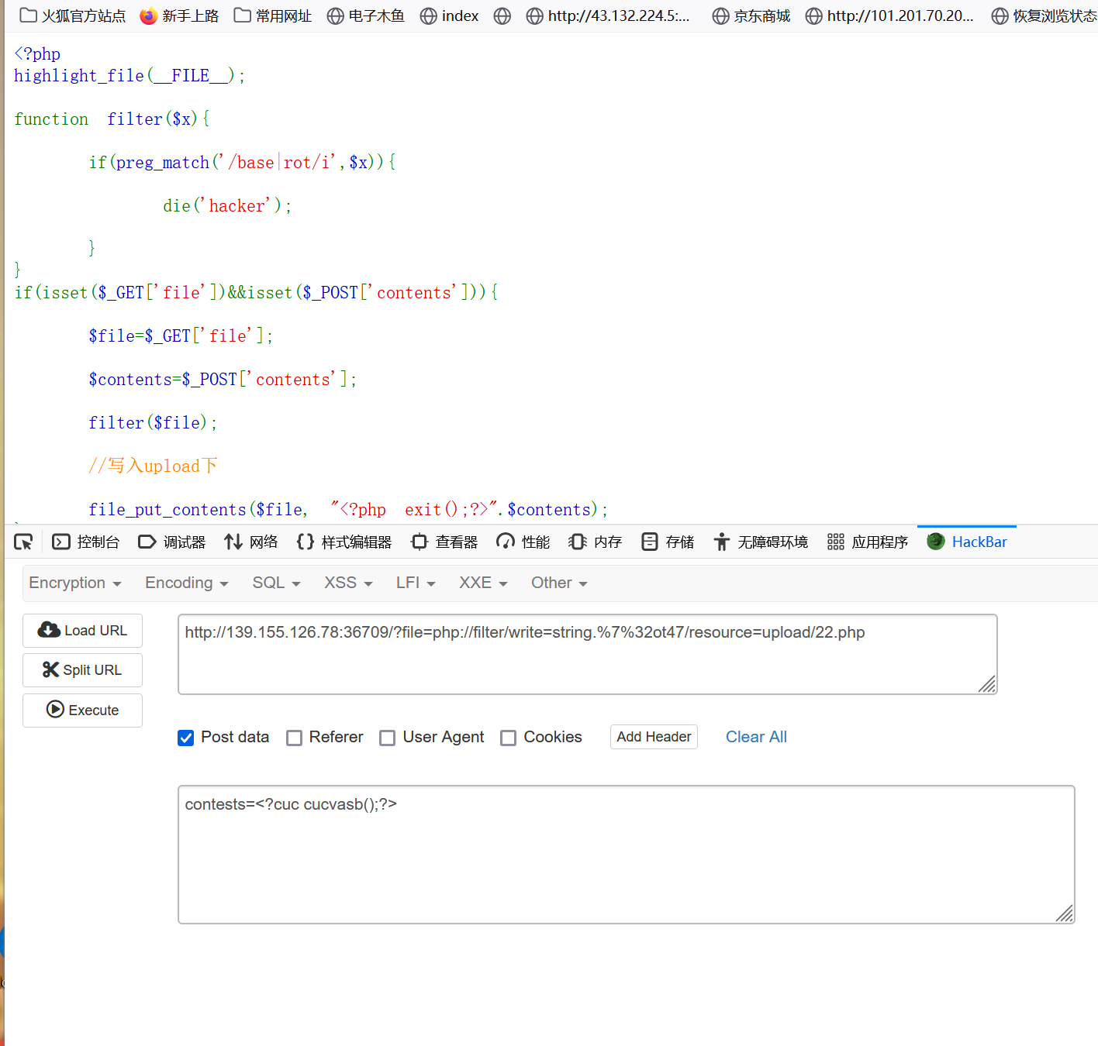
Task: Click the preg_match('/base|rot/i',$x) code line
Action: pos(242,163)
